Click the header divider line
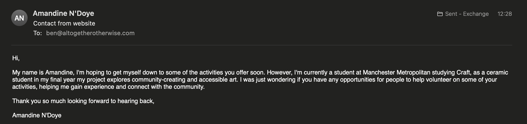The image size is (527, 124). click(x=262, y=45)
